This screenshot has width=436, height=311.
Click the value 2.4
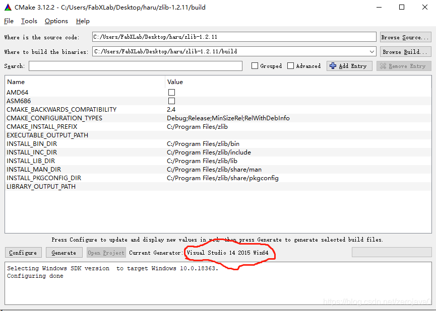pyautogui.click(x=171, y=110)
